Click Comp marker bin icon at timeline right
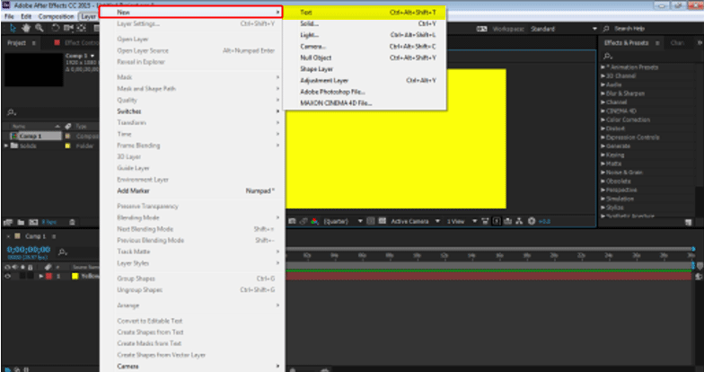Viewport: 704px width, 372px height. (699, 267)
